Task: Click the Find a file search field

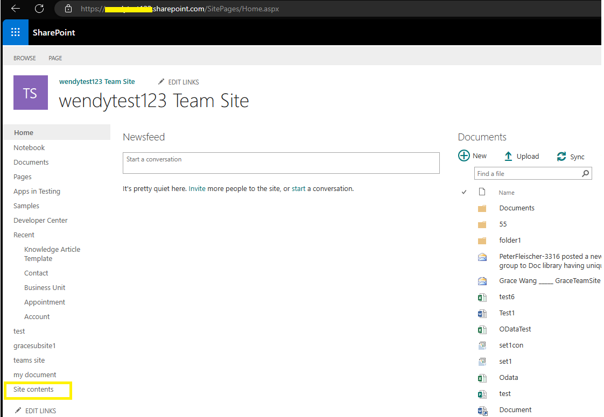Action: (x=528, y=174)
